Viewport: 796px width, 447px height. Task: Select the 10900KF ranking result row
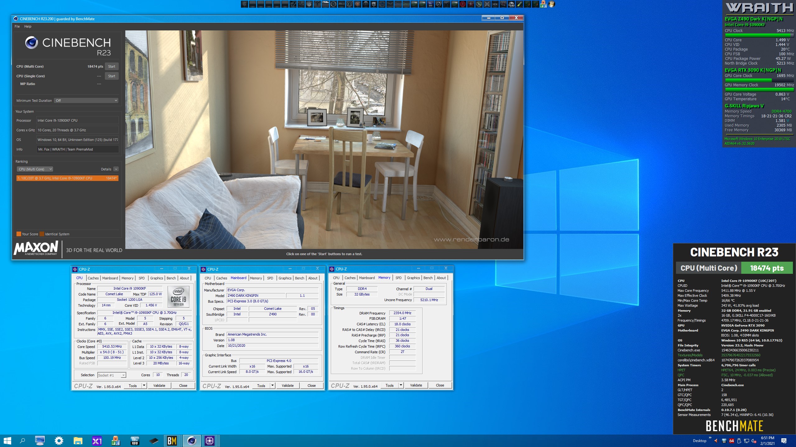(x=67, y=178)
